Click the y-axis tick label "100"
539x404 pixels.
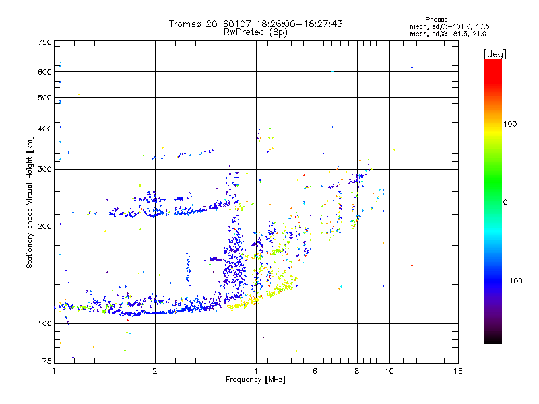(44, 324)
